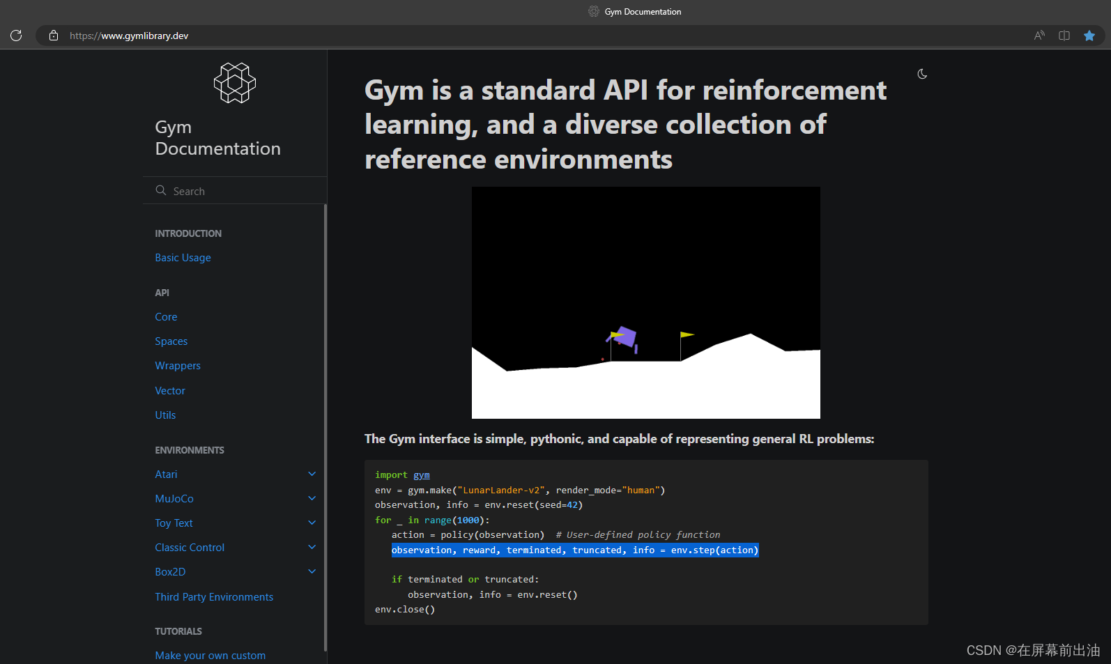Select the Gym Documentation browser tab
The width and height of the screenshot is (1111, 664).
click(x=635, y=11)
